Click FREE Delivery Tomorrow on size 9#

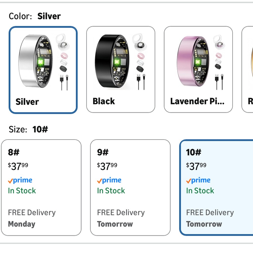click(121, 218)
